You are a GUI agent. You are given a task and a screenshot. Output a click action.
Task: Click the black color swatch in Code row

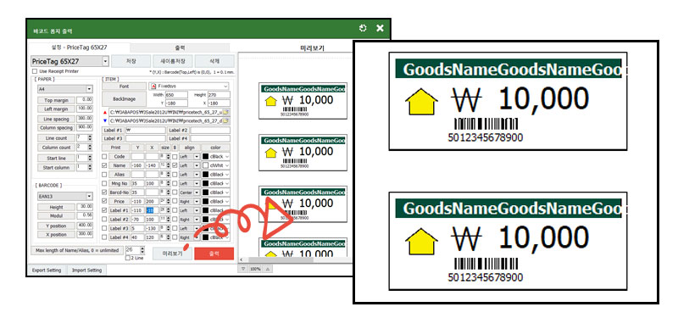[205, 156]
